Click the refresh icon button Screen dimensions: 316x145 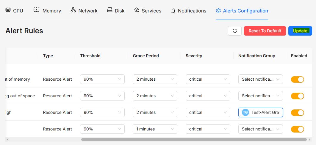coord(235,31)
